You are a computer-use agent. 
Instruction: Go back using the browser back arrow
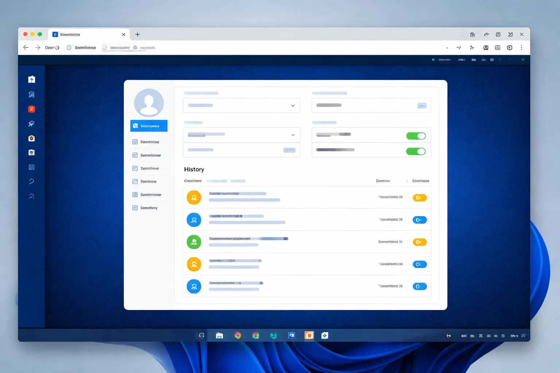(x=26, y=48)
